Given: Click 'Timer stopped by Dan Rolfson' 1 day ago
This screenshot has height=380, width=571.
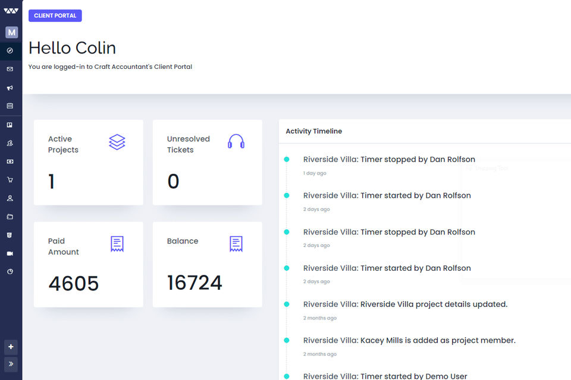Looking at the screenshot, I should click(x=389, y=159).
